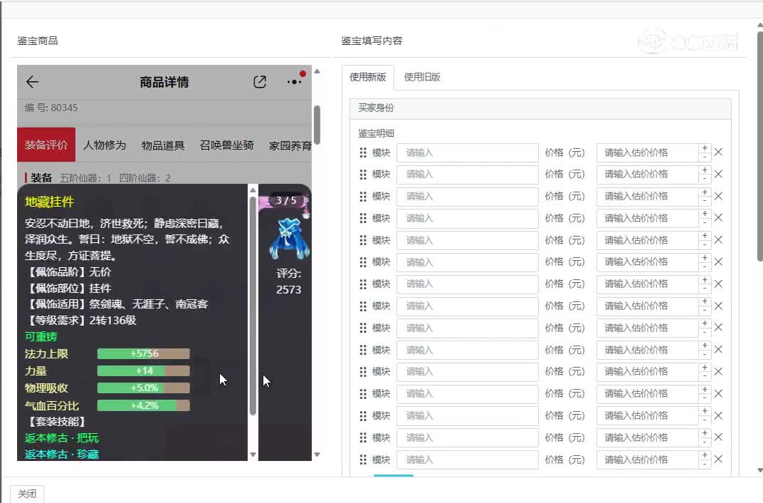
Task: Focus the topmost 请输入估价价格 field
Action: click(647, 153)
